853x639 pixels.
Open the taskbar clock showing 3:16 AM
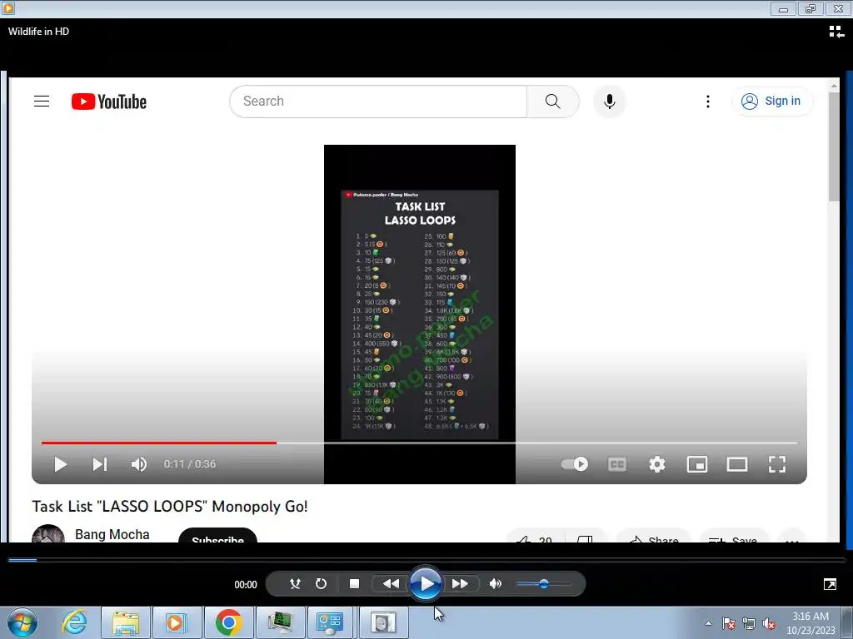coord(811,623)
